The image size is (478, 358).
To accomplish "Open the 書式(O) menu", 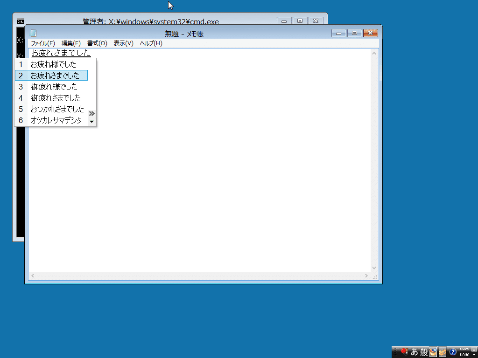I will point(97,43).
